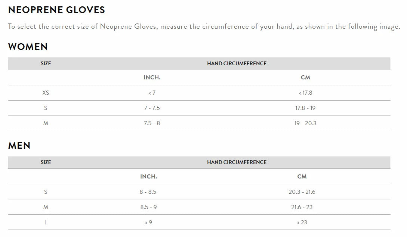The image size is (407, 237).
Task: Select the '19 - 20.3' cm cell
Action: (x=305, y=123)
